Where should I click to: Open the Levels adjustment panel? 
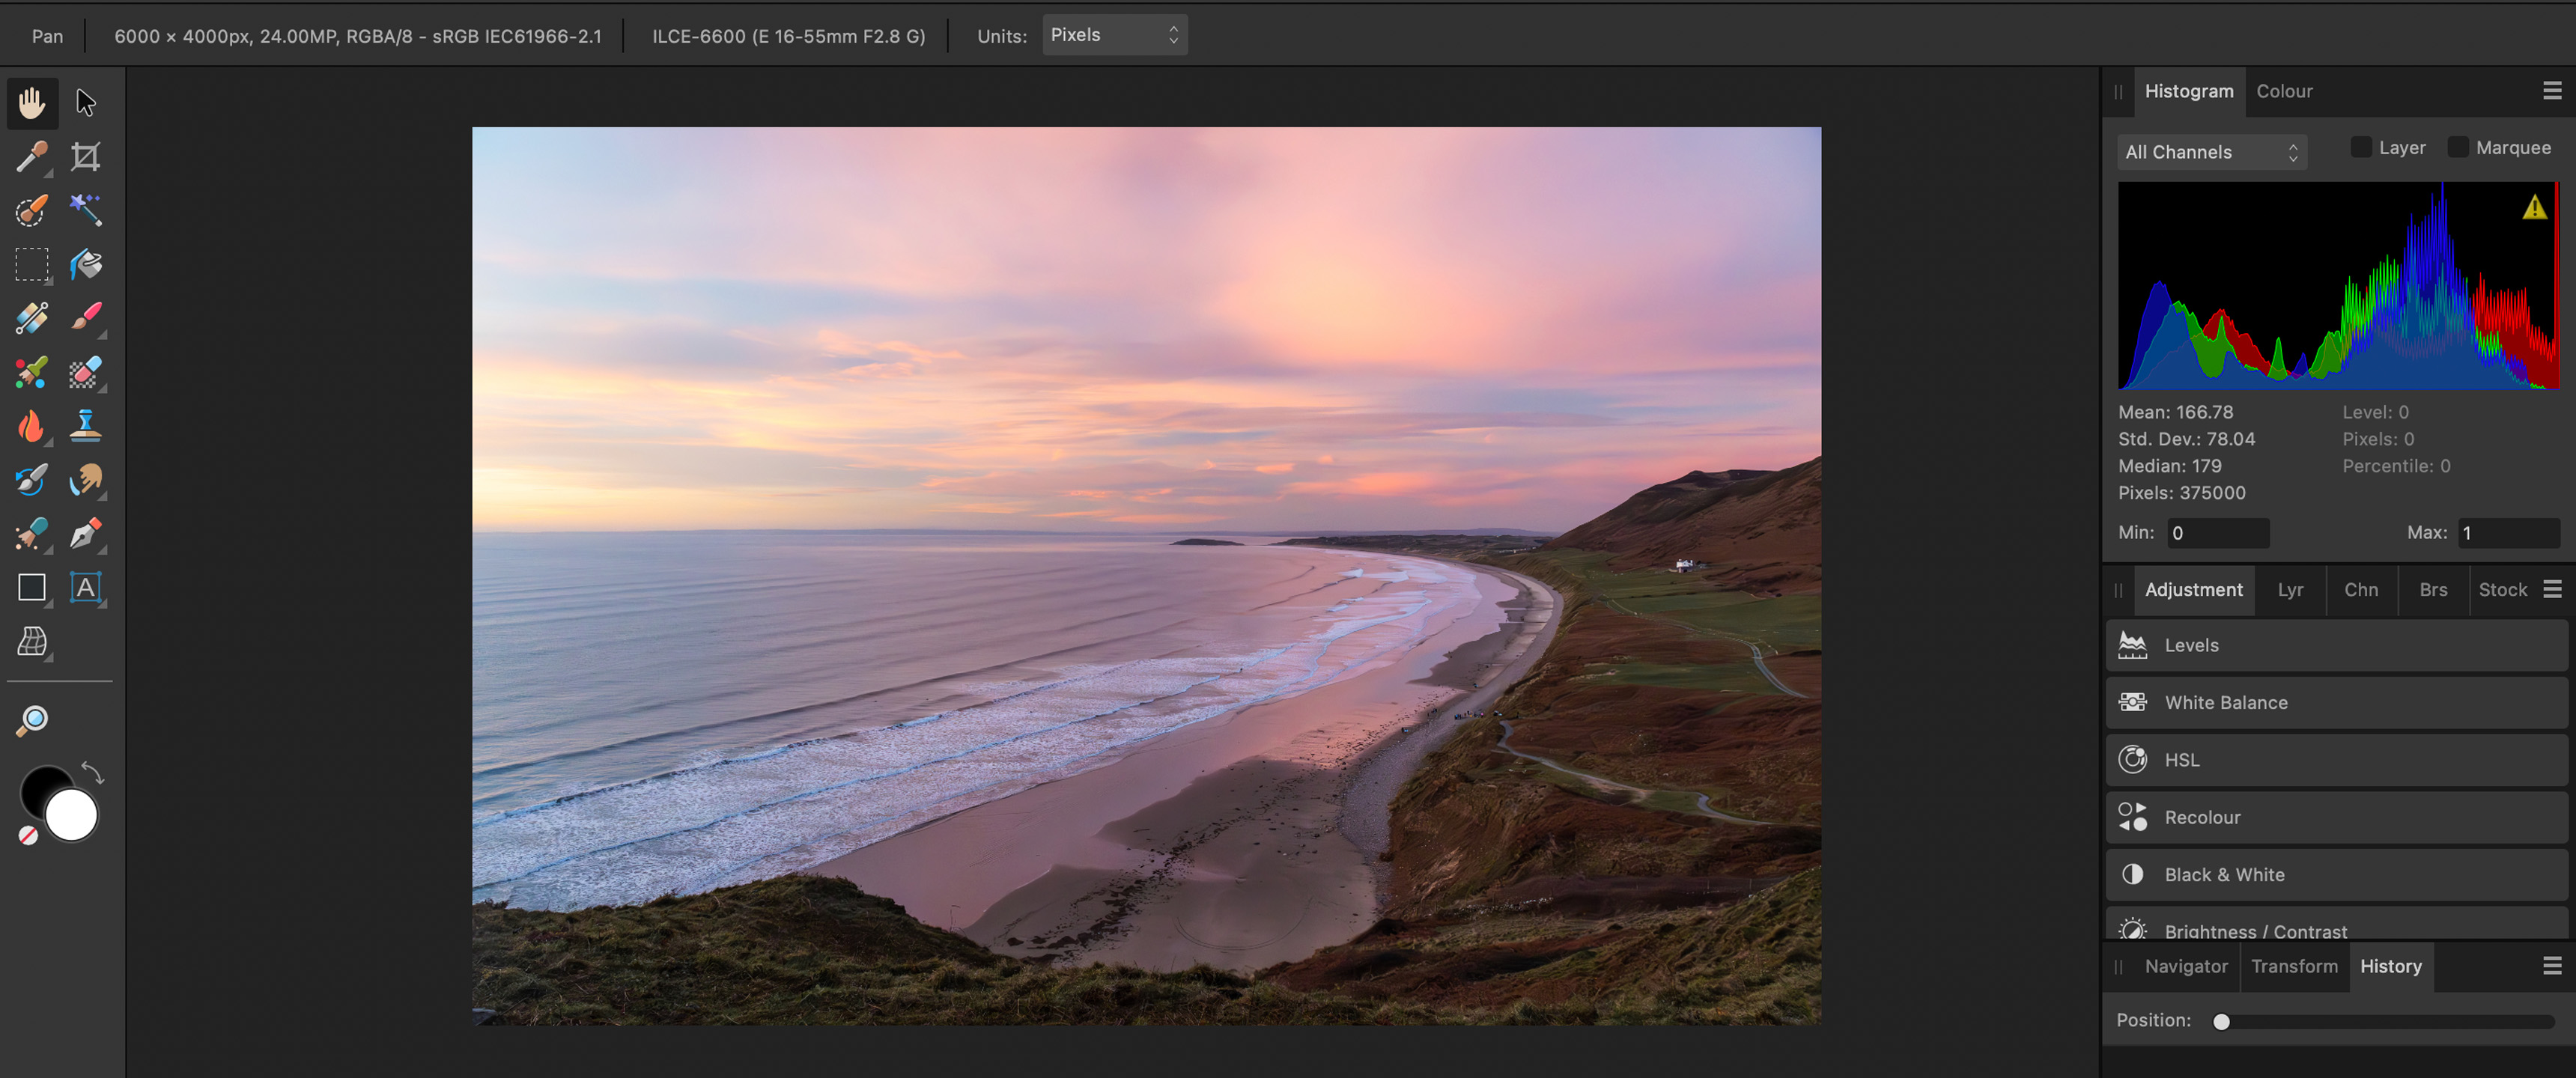[2192, 644]
